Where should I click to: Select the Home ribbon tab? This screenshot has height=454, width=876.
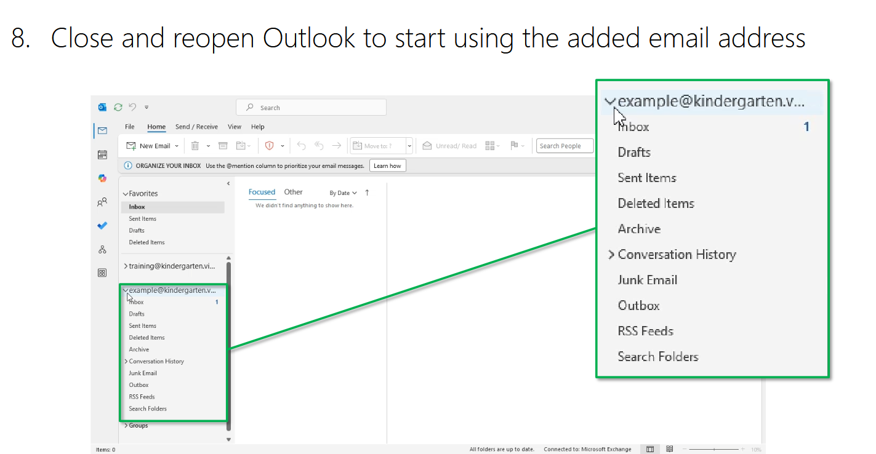click(156, 127)
